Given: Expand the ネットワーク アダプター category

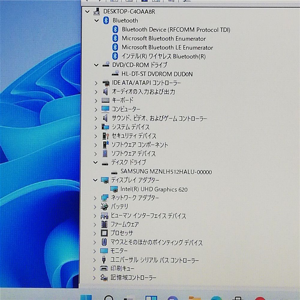Looking at the screenshot, I should tap(95, 198).
